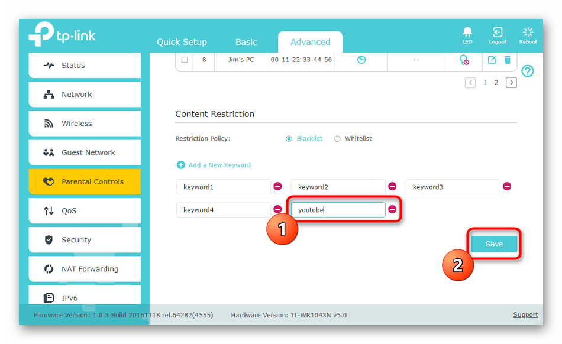Select the Blacklist restriction policy

[289, 139]
